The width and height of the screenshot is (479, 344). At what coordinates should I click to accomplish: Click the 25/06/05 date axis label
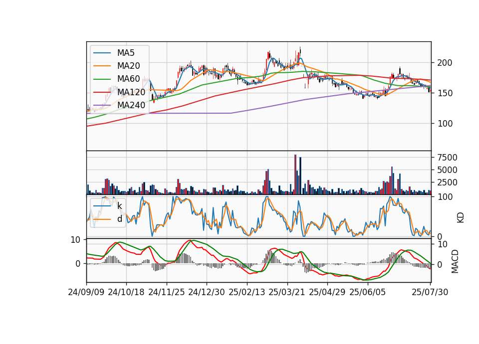click(x=368, y=292)
